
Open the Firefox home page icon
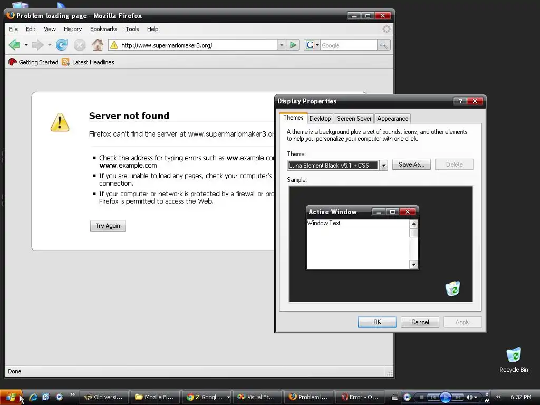(x=98, y=45)
